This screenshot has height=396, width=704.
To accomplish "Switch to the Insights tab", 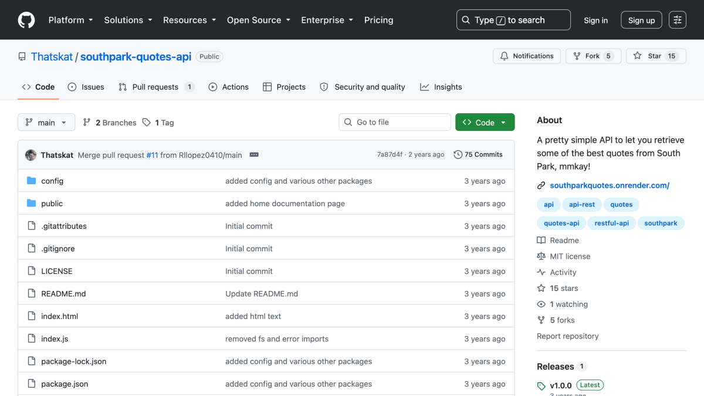I will click(441, 87).
